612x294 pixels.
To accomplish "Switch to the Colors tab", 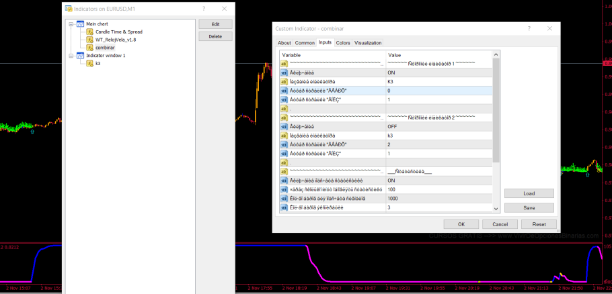I will pyautogui.click(x=343, y=43).
